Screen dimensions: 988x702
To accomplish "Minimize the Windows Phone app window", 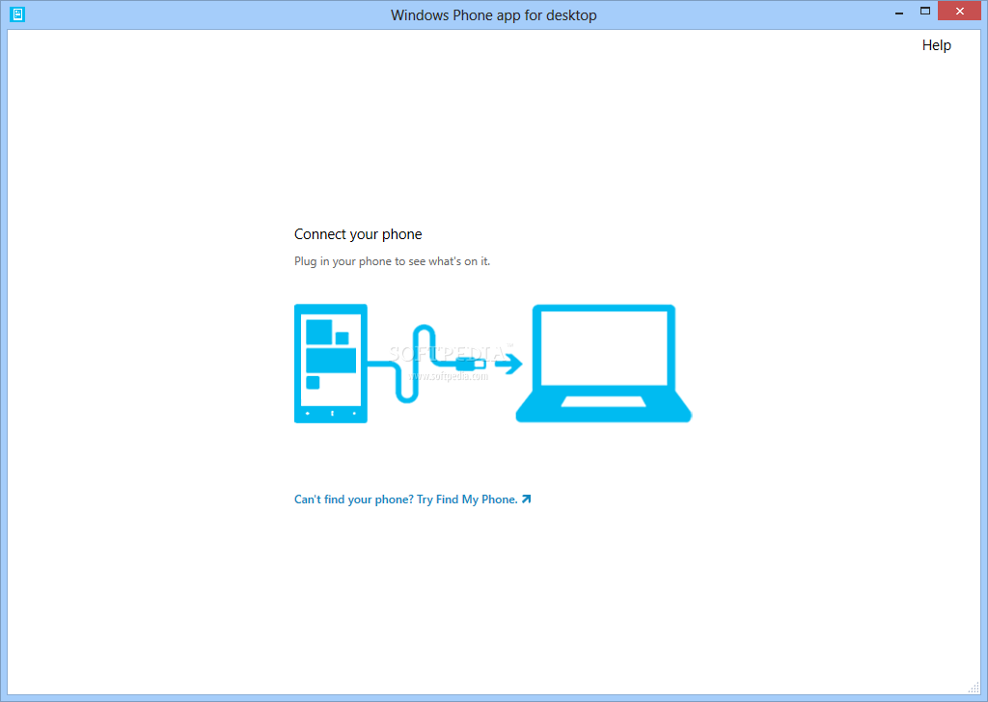I will pos(899,12).
